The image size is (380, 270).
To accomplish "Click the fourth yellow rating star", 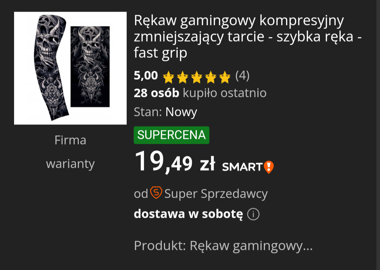I will [211, 77].
